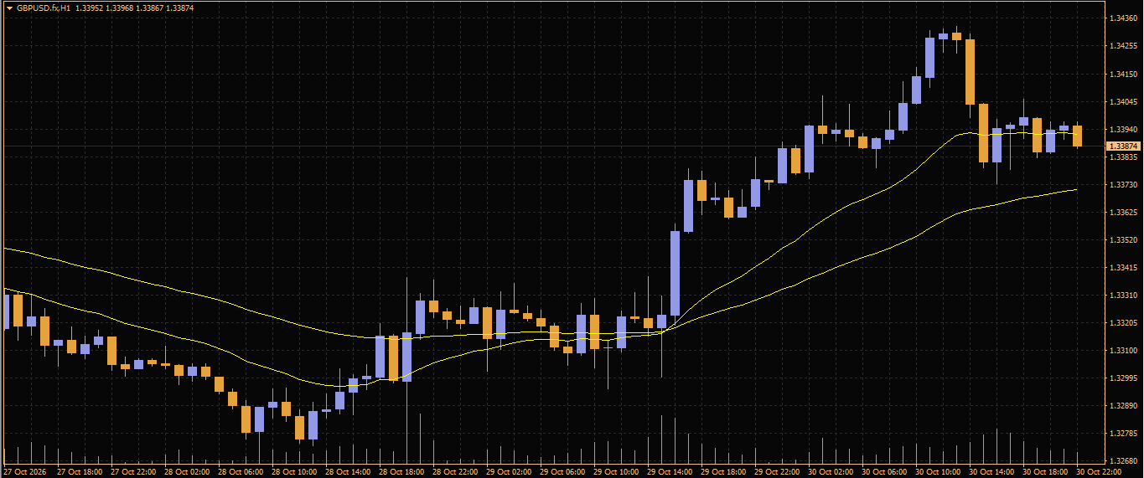
Task: Click the 29 Oct 14:00 time axis label
Action: point(670,472)
